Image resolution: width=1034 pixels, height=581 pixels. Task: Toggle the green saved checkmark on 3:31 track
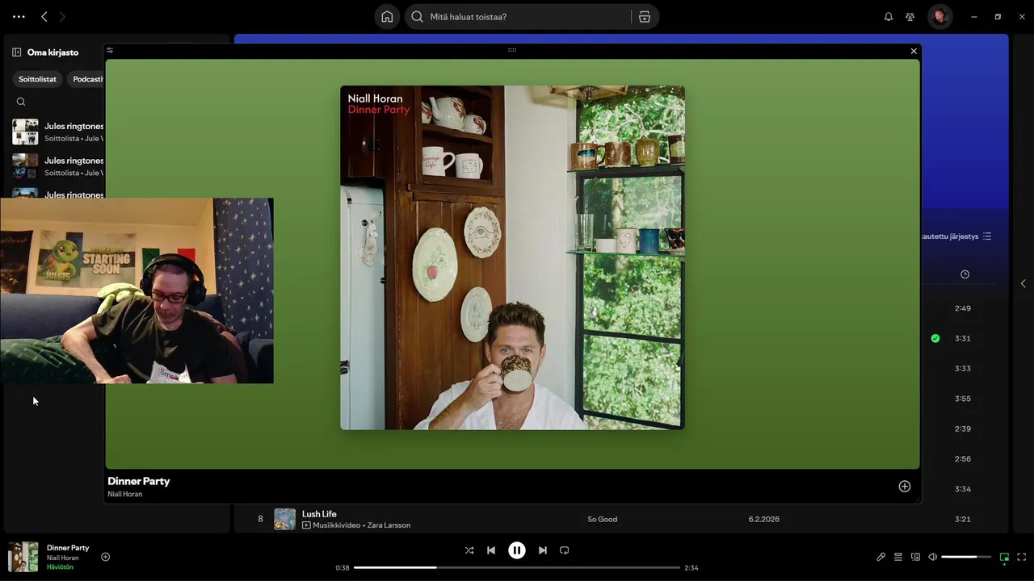pyautogui.click(x=935, y=338)
